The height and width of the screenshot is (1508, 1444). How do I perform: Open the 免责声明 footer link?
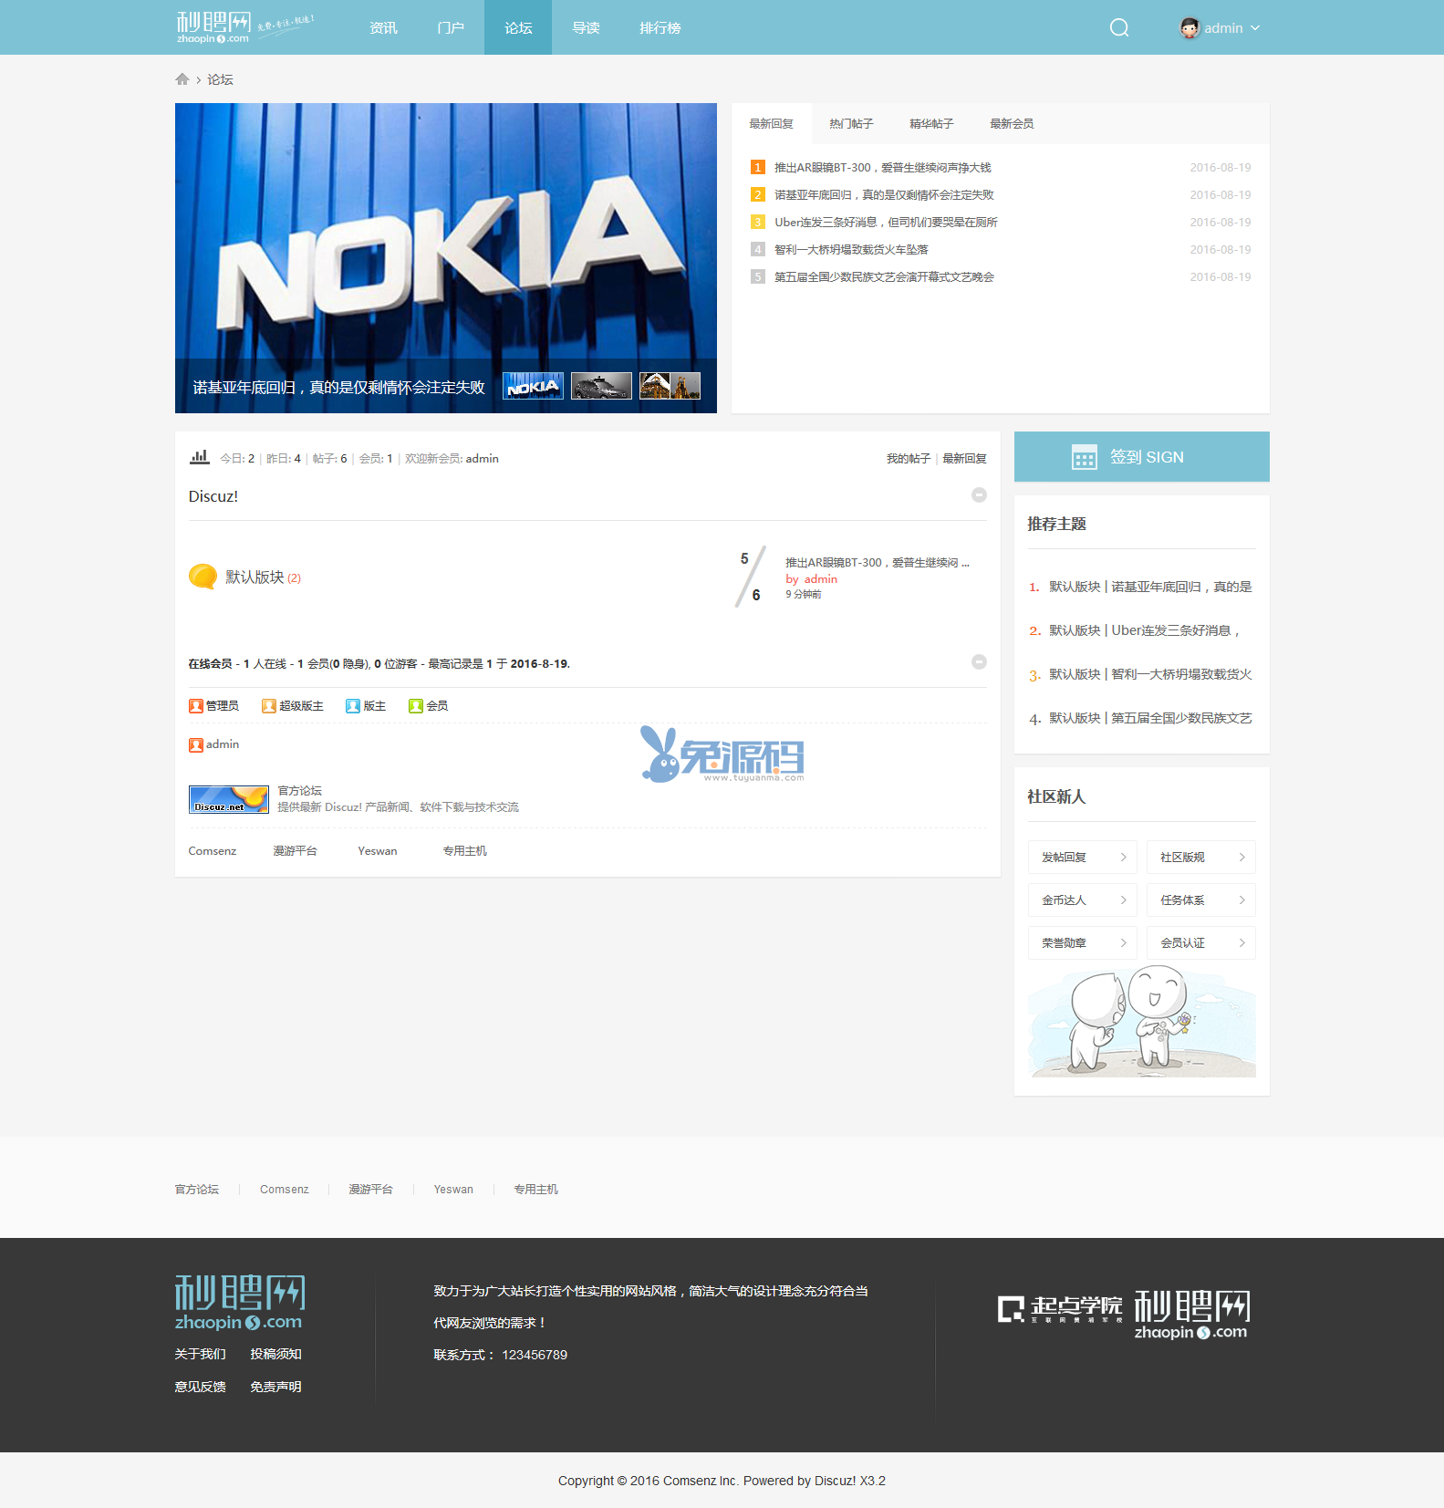point(275,1388)
